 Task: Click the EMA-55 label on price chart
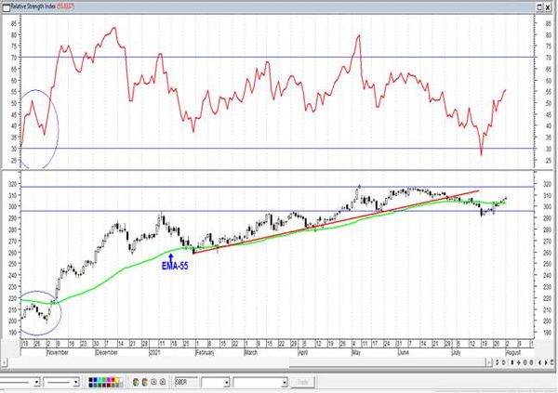[x=175, y=266]
